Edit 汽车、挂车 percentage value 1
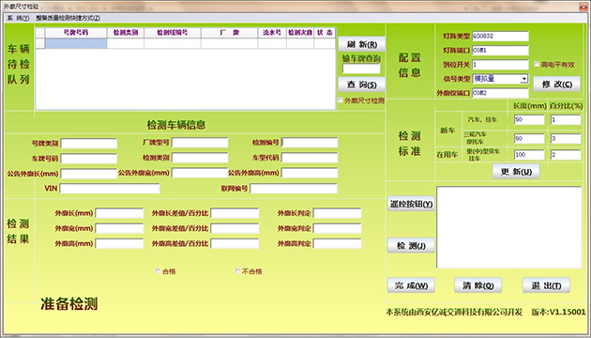The height and width of the screenshot is (338, 591). (566, 119)
